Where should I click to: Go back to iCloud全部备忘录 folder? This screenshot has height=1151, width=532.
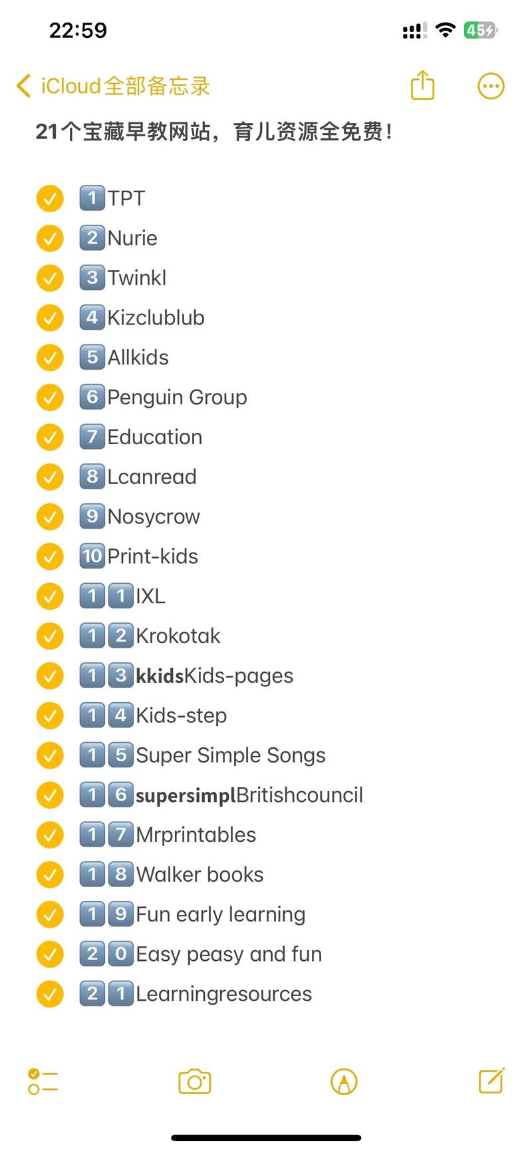tap(114, 86)
